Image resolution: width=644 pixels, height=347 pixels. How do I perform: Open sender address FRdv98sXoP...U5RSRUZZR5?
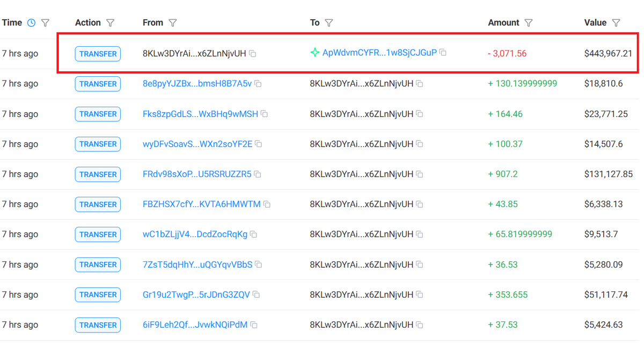coord(197,174)
